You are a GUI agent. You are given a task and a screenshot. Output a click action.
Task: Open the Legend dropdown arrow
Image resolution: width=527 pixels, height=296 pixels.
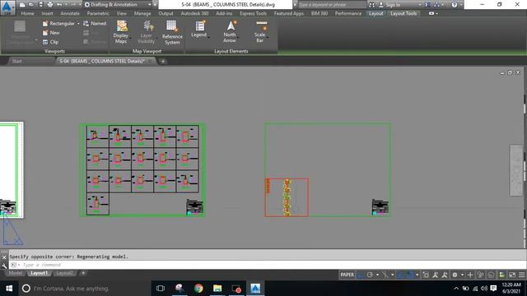(x=208, y=37)
